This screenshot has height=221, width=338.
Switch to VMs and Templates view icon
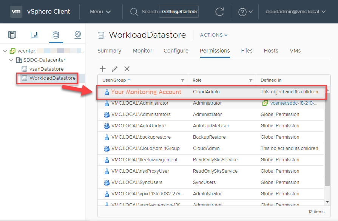tap(34, 35)
